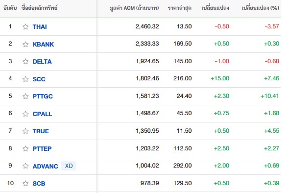View the DELTA stock details

point(42,61)
